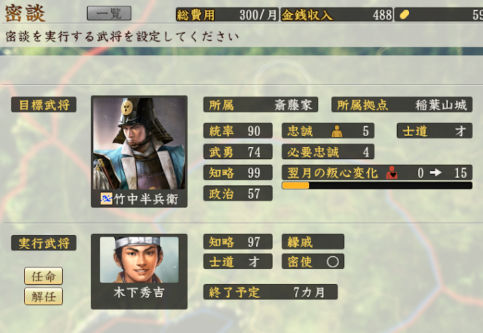Click the 総費用 300/月 field
This screenshot has height=333, width=483.
227,14
